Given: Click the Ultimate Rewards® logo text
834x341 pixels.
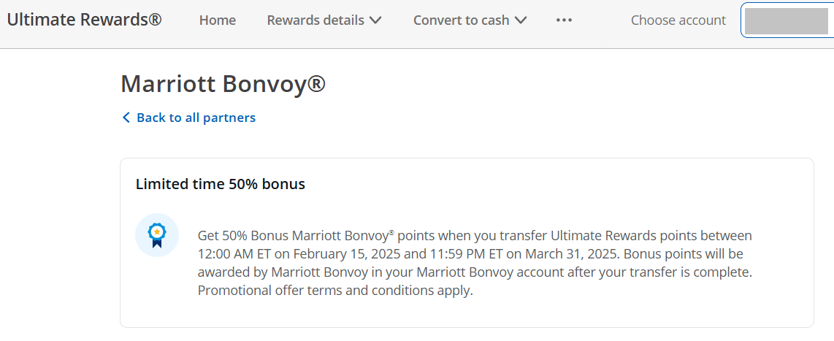Looking at the screenshot, I should [x=84, y=20].
